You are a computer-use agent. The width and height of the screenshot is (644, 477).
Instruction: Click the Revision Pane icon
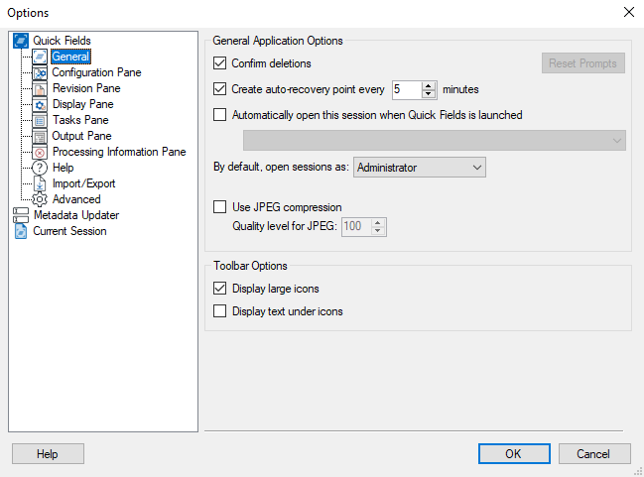pos(40,88)
